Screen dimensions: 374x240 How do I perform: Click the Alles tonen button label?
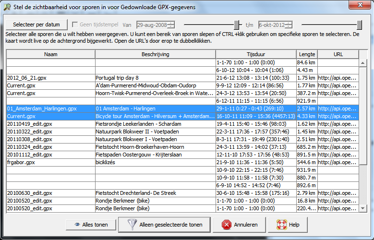point(95,225)
